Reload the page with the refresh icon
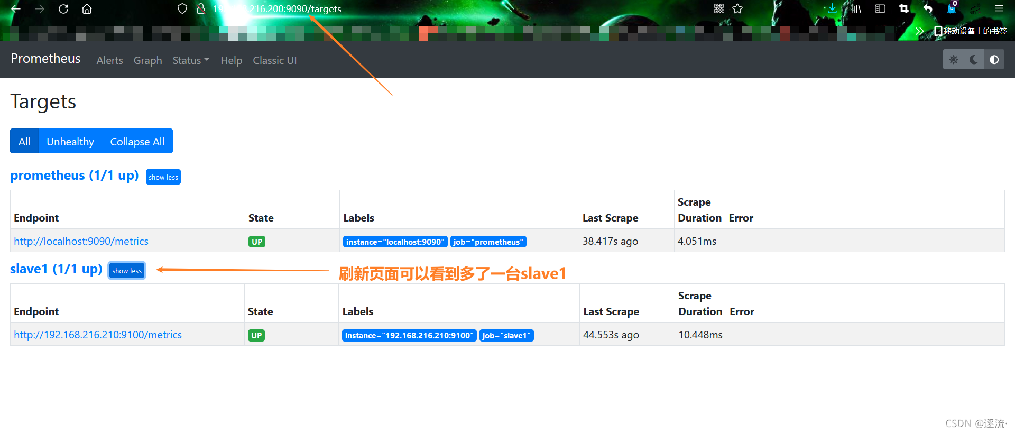Viewport: 1015px width, 433px height. pos(63,9)
